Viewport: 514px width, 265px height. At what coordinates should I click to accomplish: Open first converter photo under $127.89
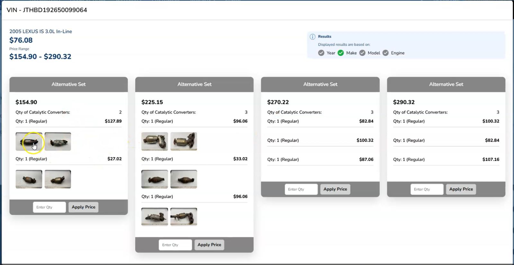(x=29, y=141)
